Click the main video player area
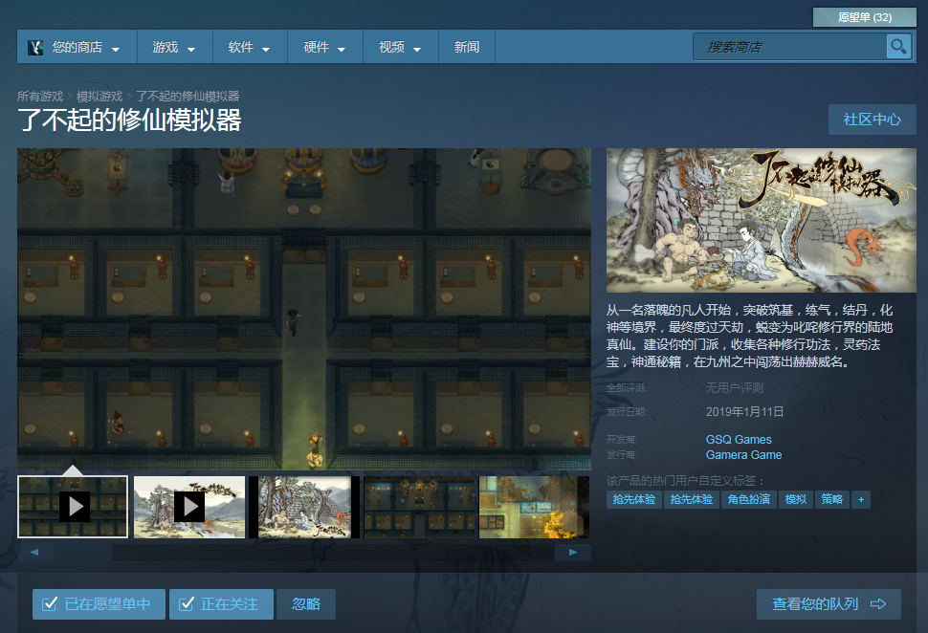 coord(304,310)
